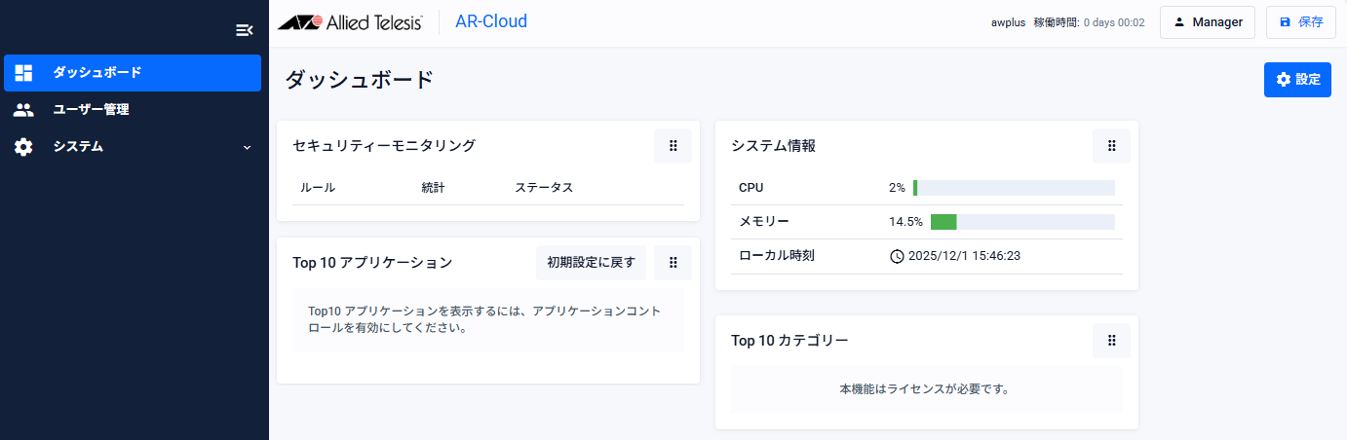Click the CPU usage progress bar
Screen dimensions: 1347x440
1014,188
